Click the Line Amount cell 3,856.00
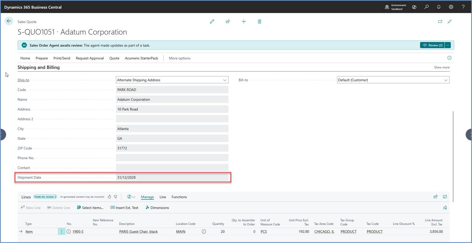Viewport: 472px width, 243px height. [x=436, y=231]
